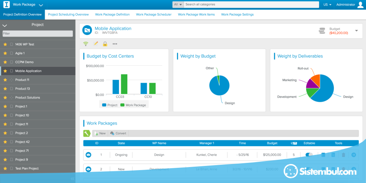Expand the Budget dropdown arrow

point(356,31)
